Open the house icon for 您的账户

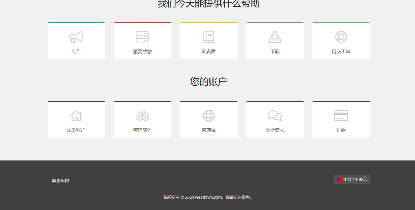[76, 116]
